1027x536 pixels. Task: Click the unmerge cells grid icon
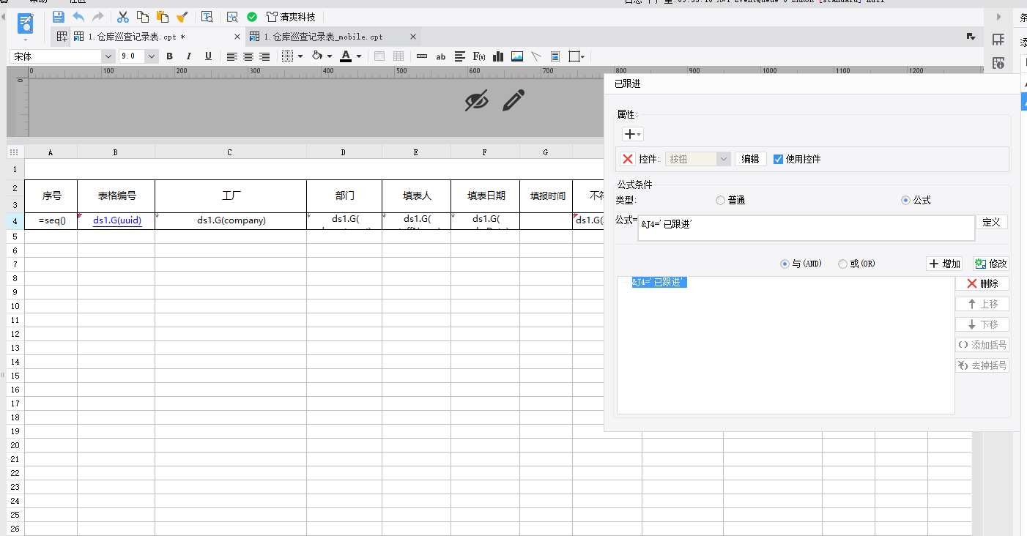tap(398, 56)
